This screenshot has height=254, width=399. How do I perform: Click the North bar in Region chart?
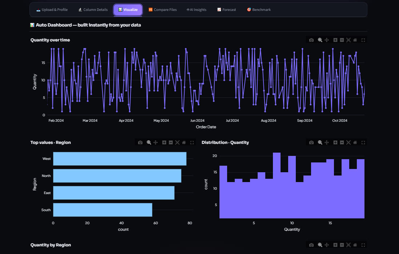117,176
